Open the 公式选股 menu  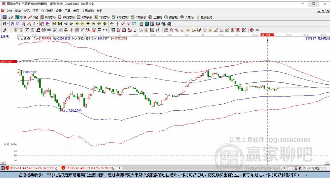(47, 11)
